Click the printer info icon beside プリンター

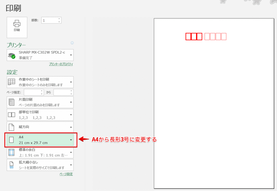click(x=72, y=43)
